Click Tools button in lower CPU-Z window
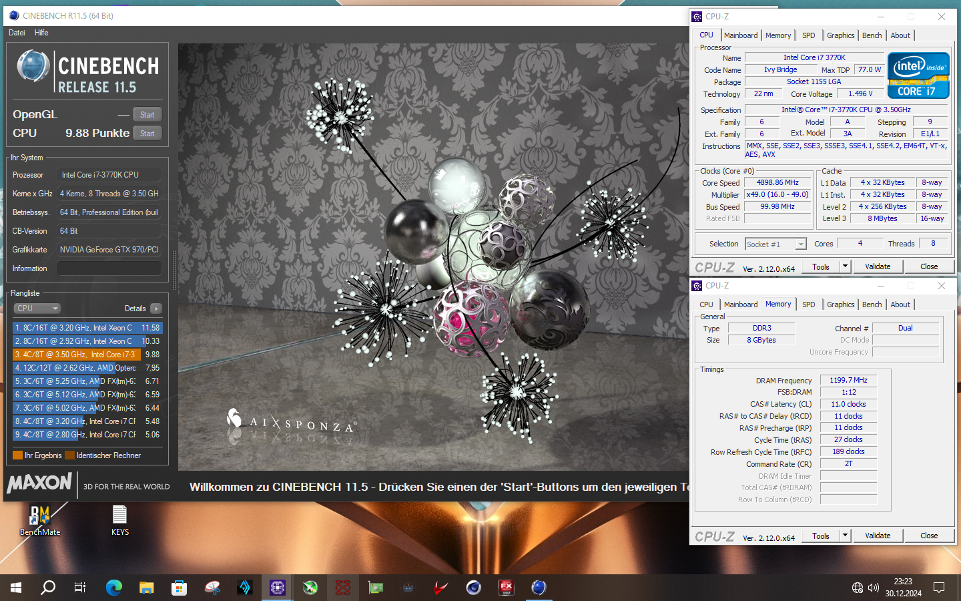This screenshot has width=961, height=601. (821, 536)
